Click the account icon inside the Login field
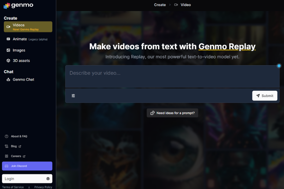 pos(48,179)
